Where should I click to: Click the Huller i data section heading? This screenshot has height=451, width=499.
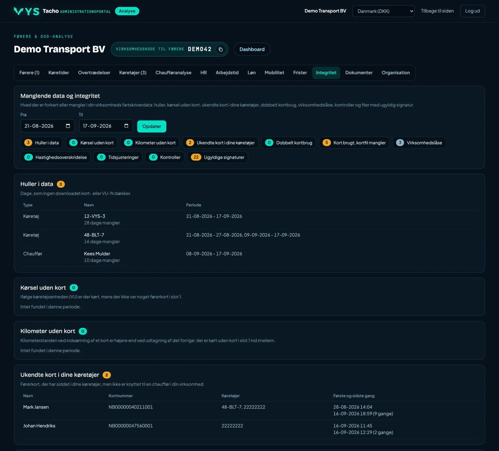pos(37,184)
